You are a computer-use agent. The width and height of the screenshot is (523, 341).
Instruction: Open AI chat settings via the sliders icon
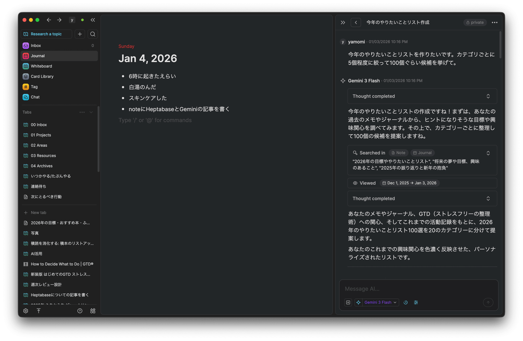[416, 302]
